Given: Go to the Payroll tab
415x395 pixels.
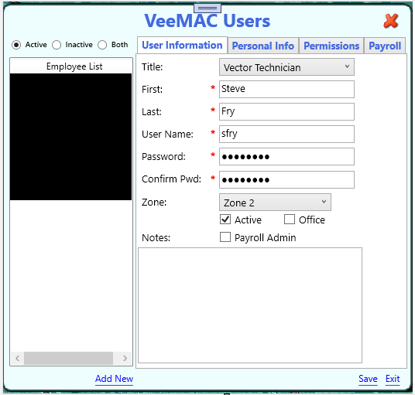Looking at the screenshot, I should [x=385, y=46].
